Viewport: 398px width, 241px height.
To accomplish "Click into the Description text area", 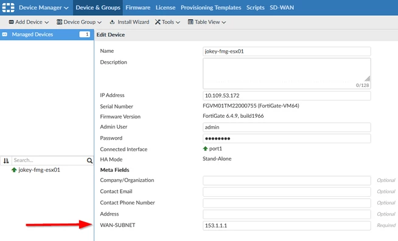I will [287, 73].
